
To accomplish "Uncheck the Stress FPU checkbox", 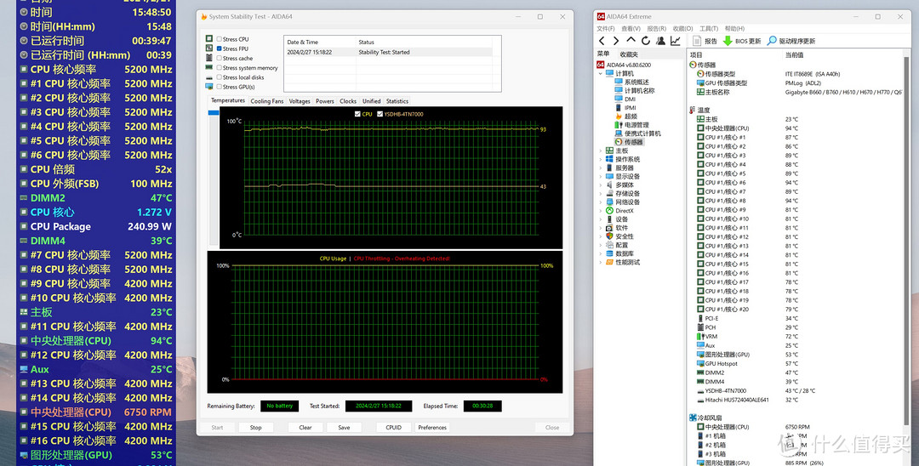I will click(x=220, y=48).
